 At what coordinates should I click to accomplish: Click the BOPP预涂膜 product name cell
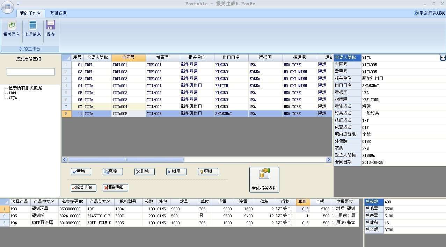click(44, 223)
